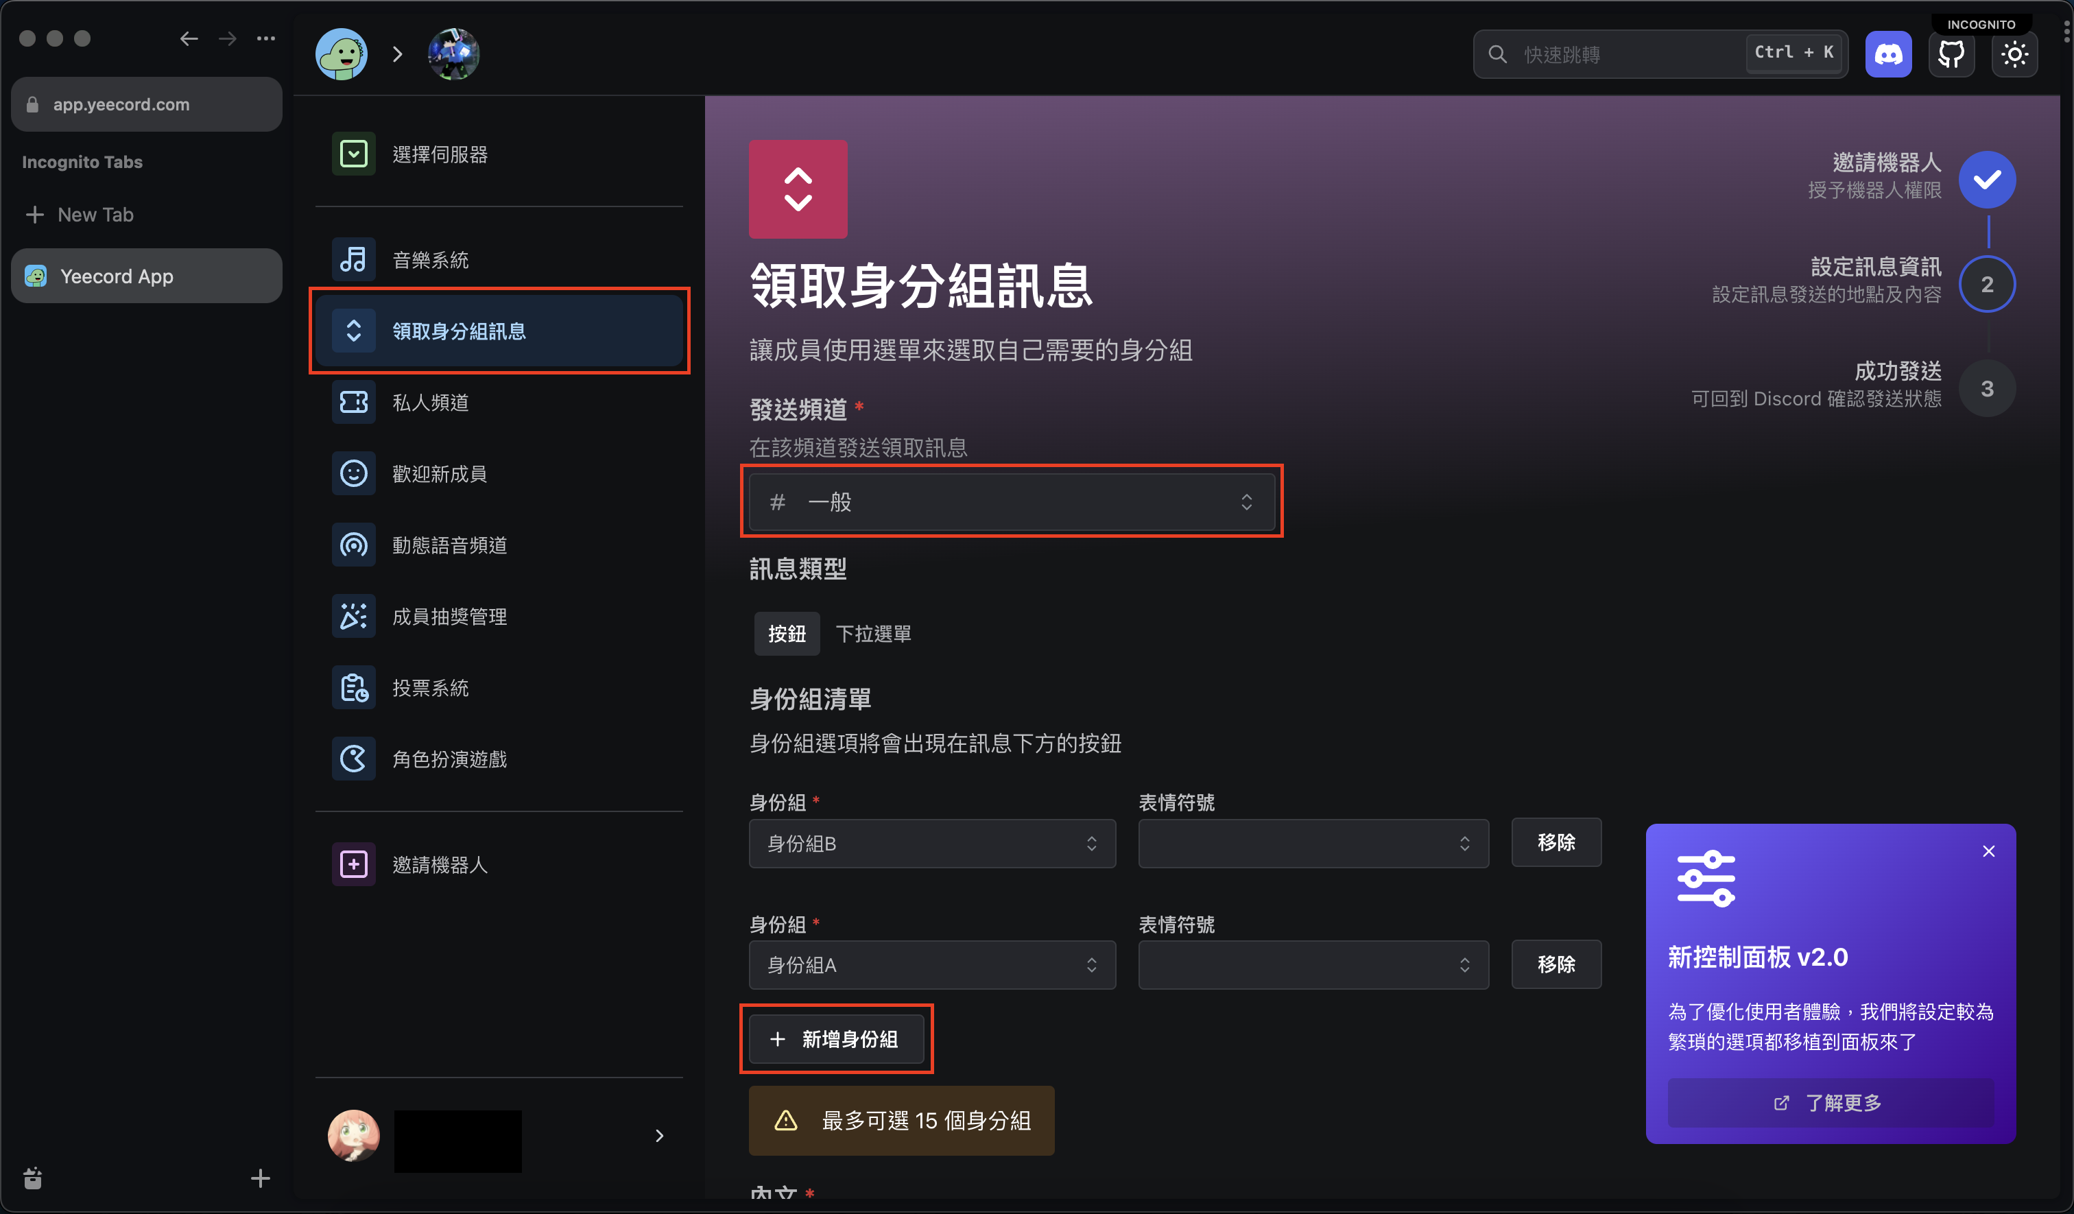Keep 按鈕 selected as message type
The height and width of the screenshot is (1214, 2074).
click(786, 634)
